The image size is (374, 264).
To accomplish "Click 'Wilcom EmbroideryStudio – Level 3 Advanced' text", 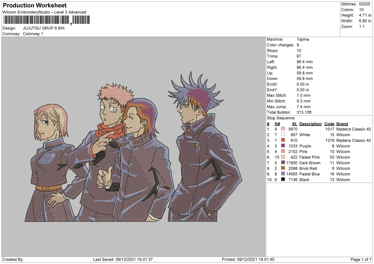I will pos(44,12).
